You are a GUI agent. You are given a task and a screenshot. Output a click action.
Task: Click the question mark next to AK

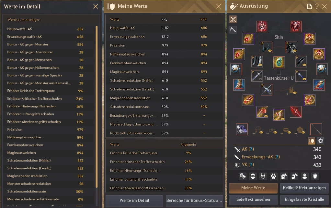(251, 149)
